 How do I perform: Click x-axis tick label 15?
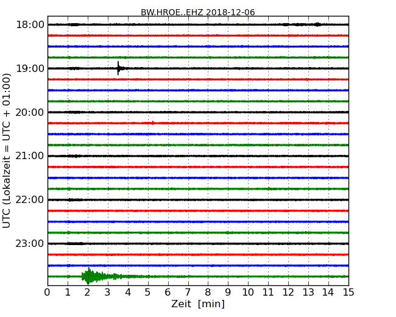tap(348, 292)
